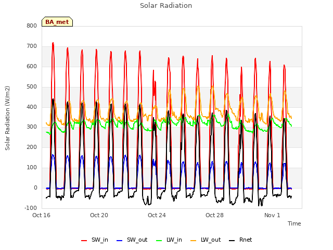333x250 pixels.
Task: Click the Oct 28 x-axis tick label
Action: tap(215, 215)
